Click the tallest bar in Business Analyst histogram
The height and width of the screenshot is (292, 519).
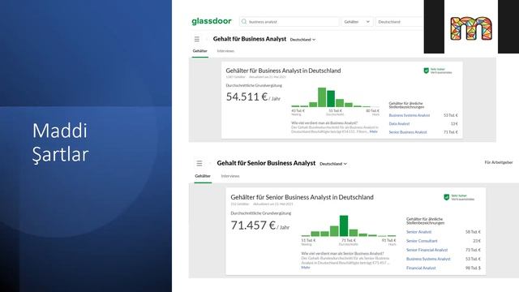[322, 97]
